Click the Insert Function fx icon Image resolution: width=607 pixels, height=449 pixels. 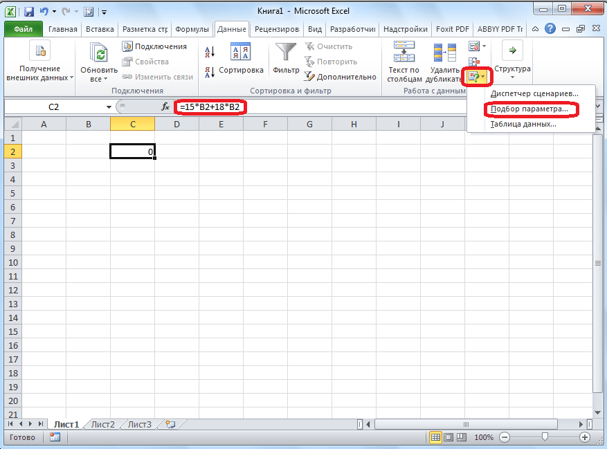(165, 107)
